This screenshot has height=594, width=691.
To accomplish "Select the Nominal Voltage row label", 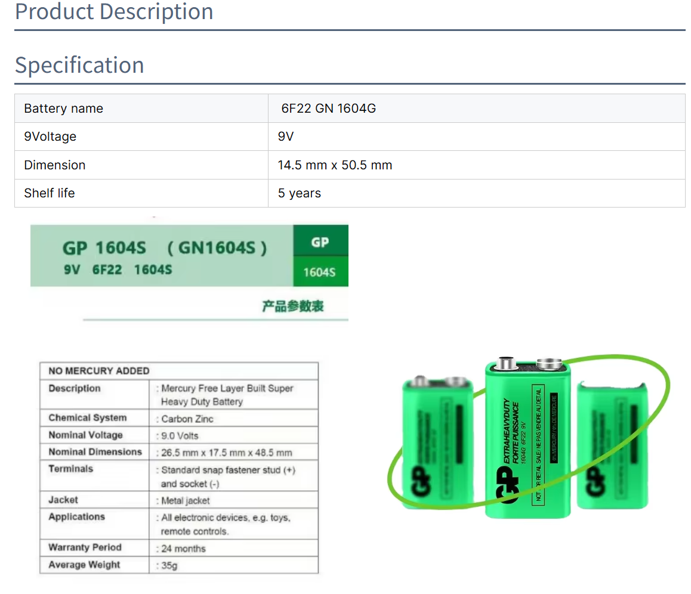I will [85, 435].
